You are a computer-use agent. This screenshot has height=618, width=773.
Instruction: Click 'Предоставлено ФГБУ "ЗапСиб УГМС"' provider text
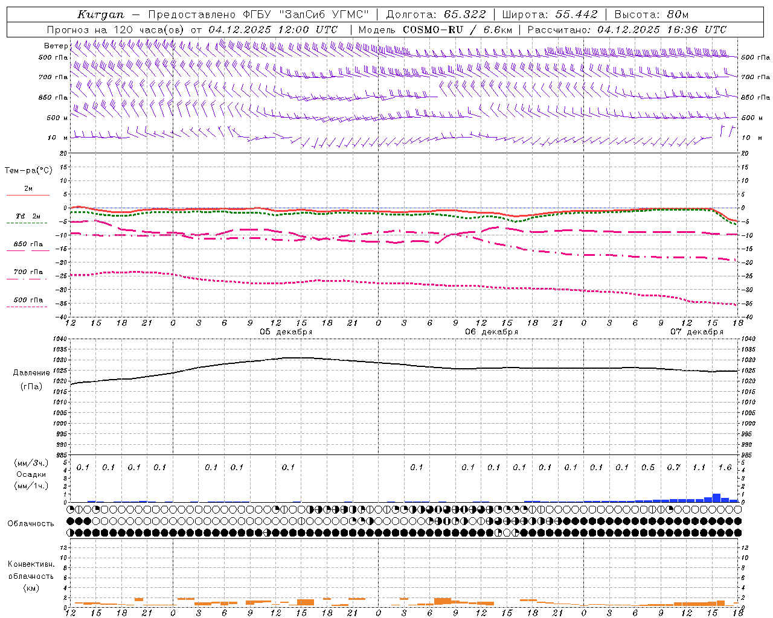pos(258,14)
